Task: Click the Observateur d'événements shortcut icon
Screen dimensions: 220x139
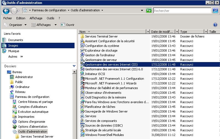Action: coord(82,93)
